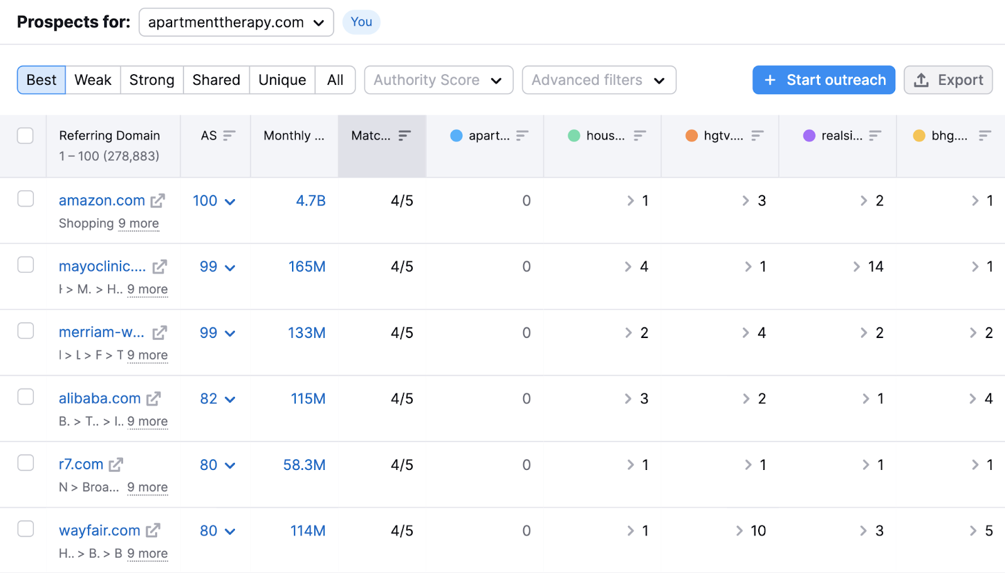Click the You badge
This screenshot has height=573, width=1005.
point(361,22)
